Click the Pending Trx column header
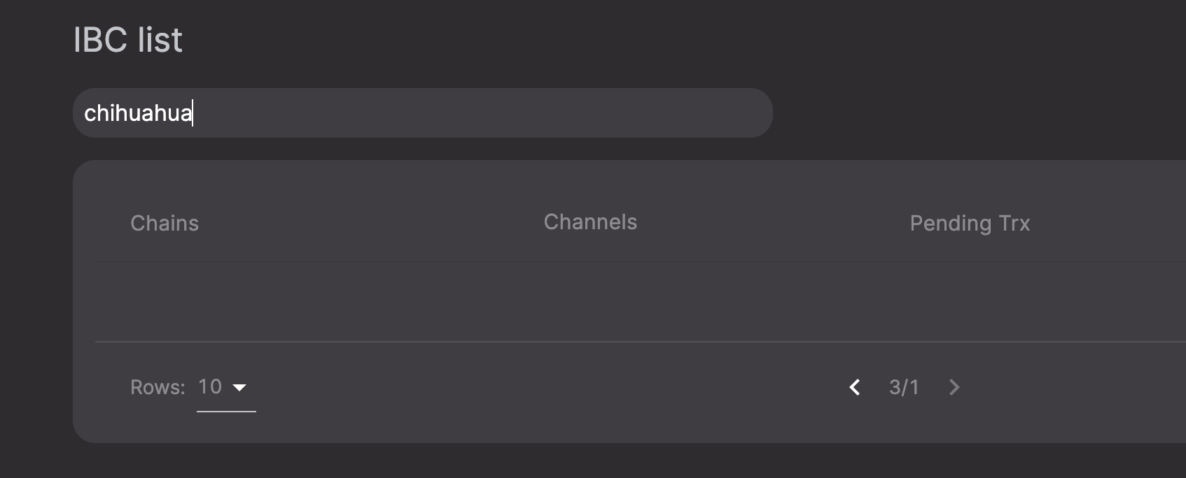This screenshot has width=1186, height=478. point(970,223)
